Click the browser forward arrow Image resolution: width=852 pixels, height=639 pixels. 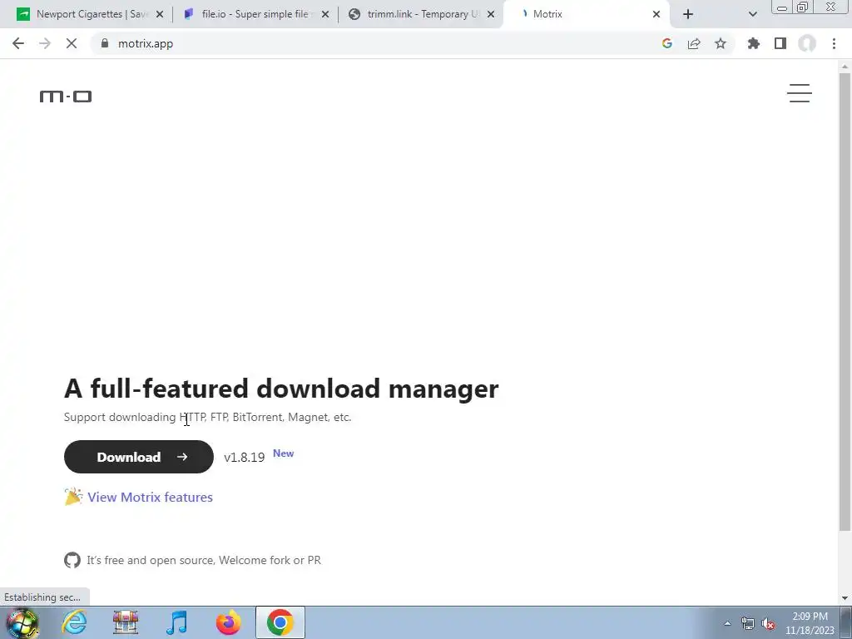click(x=45, y=43)
